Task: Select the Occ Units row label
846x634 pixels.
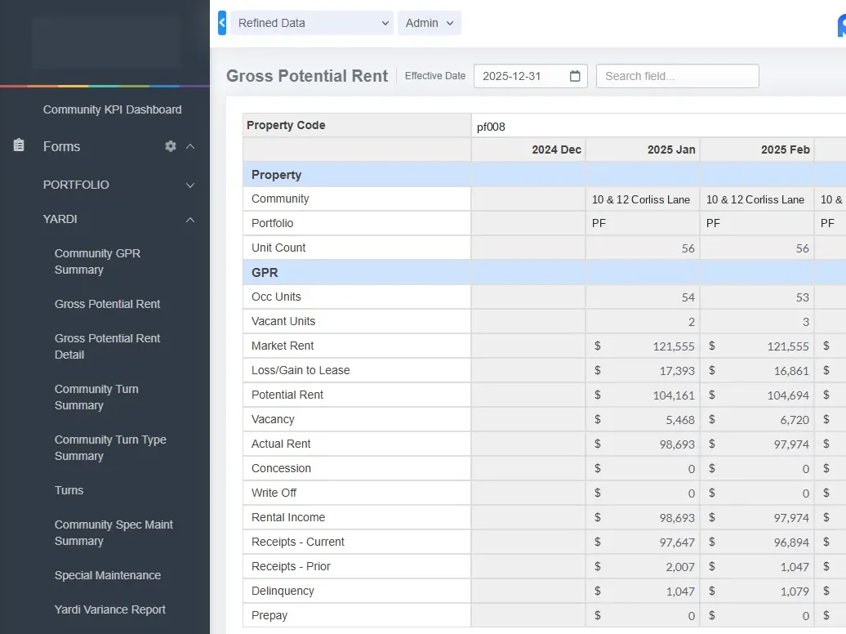Action: pos(276,297)
